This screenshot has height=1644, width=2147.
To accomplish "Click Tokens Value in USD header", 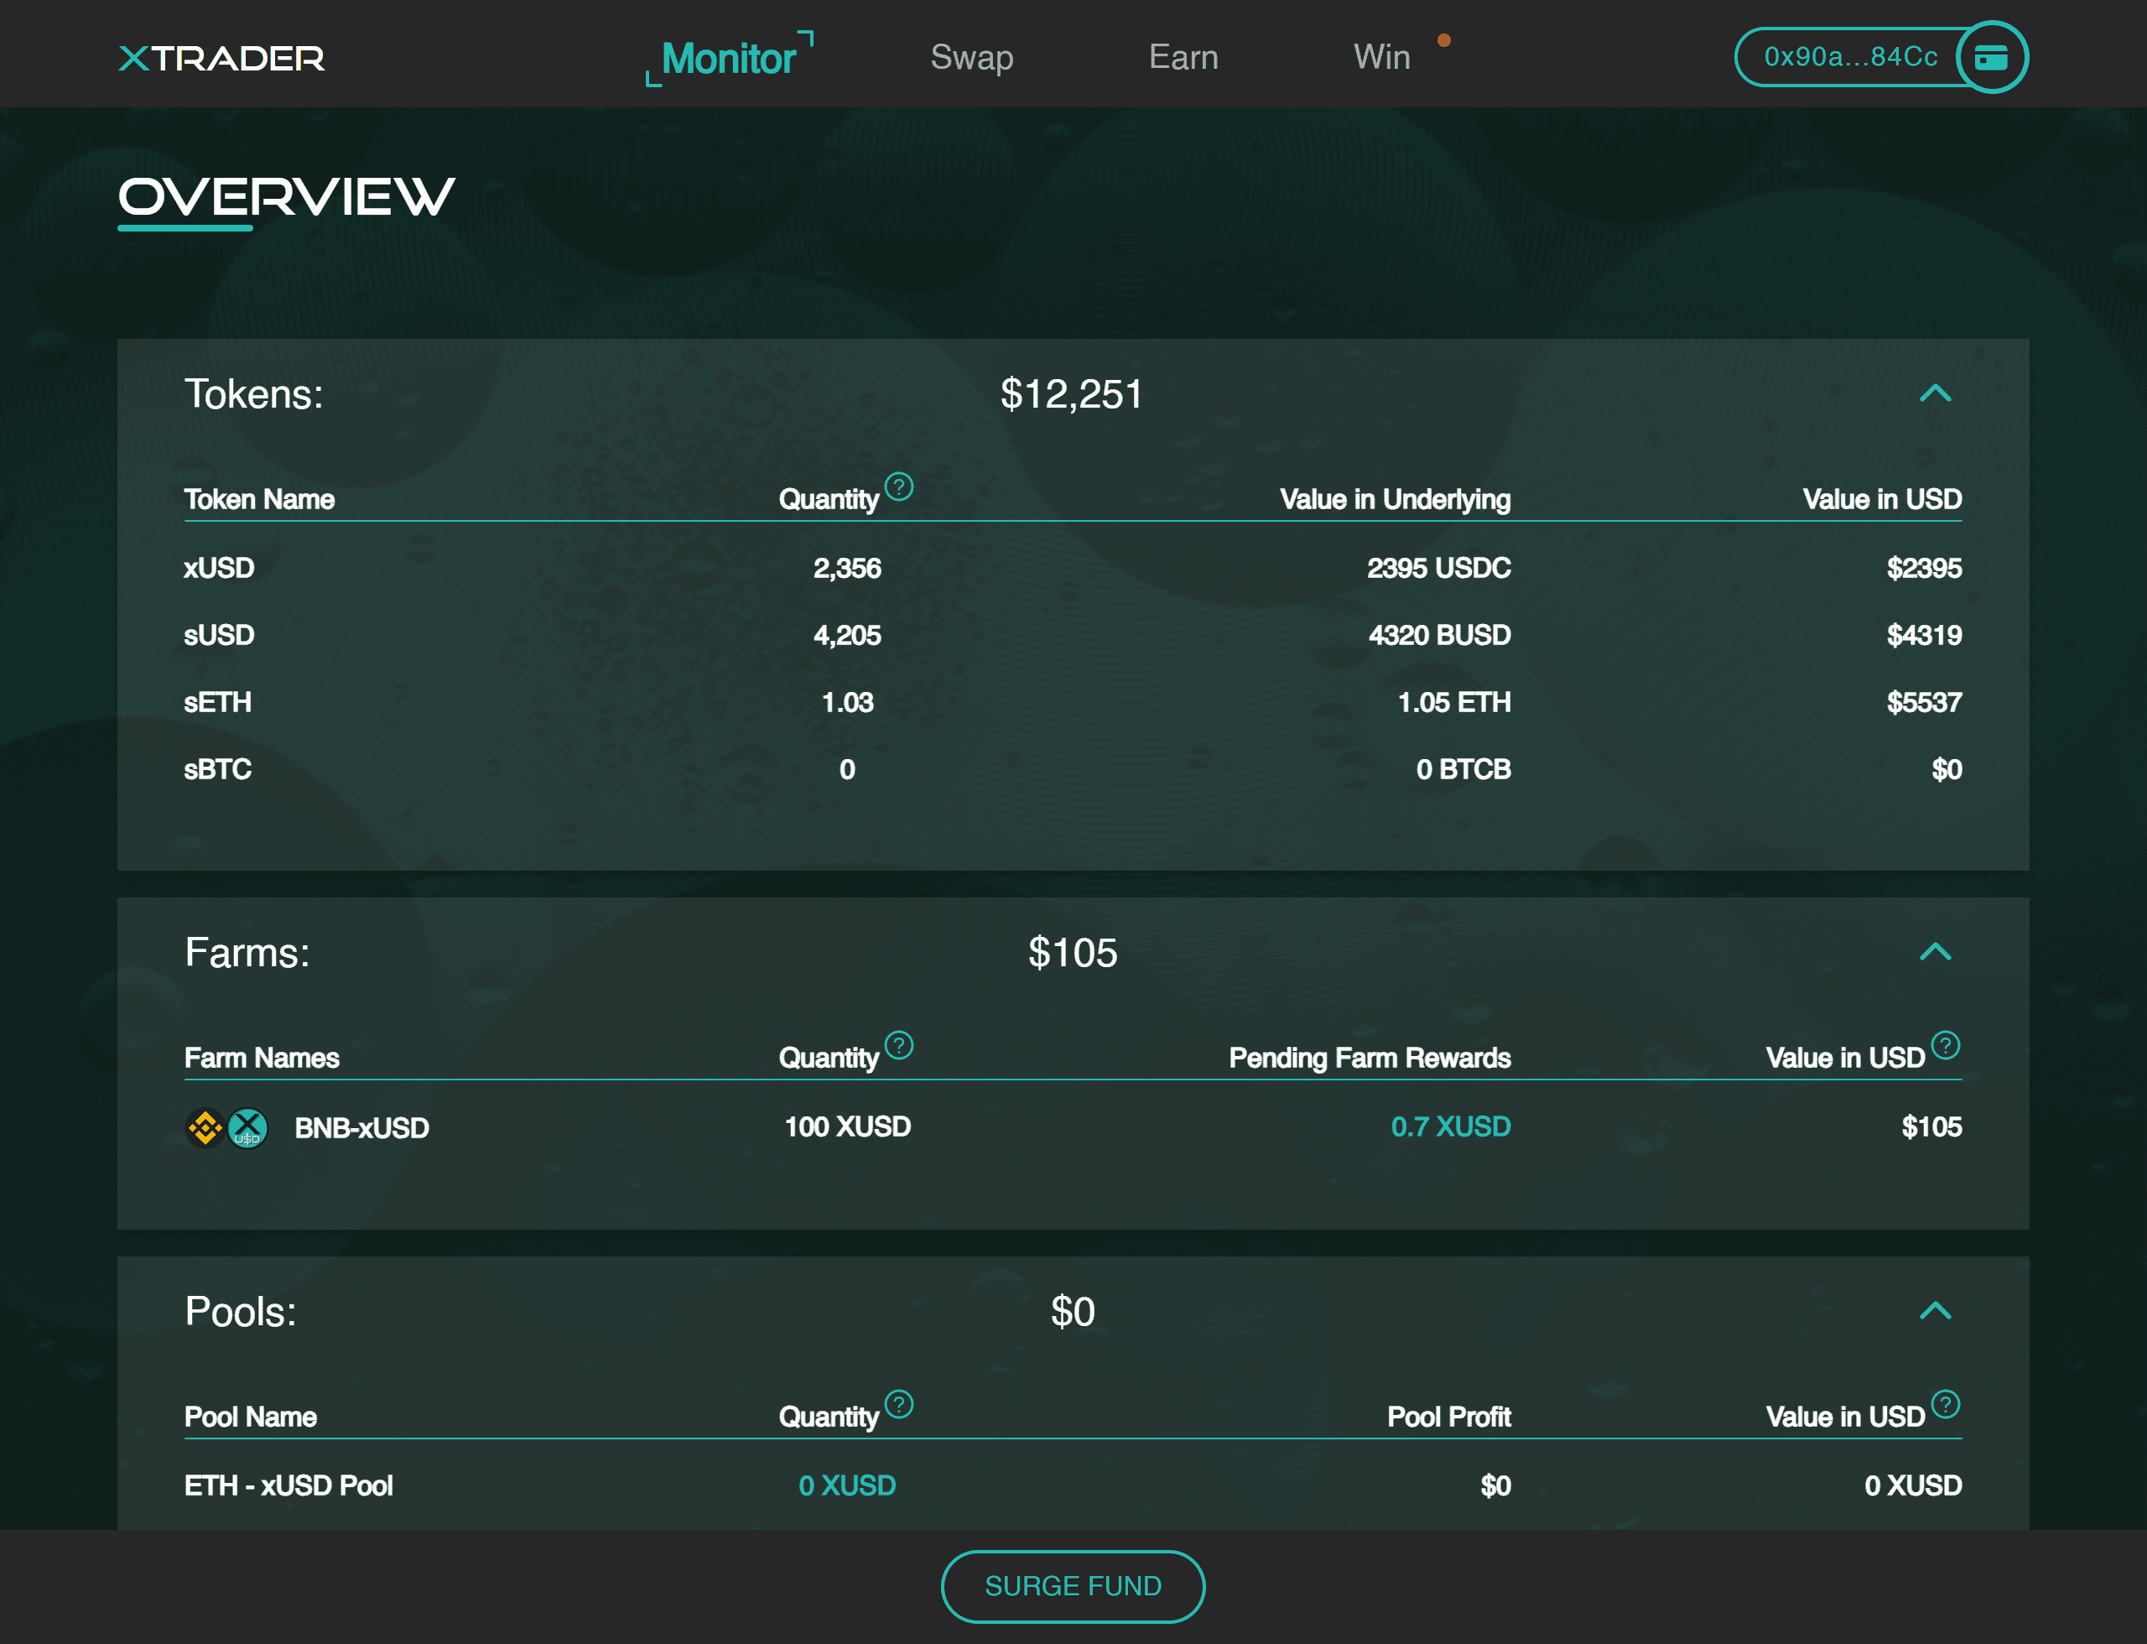I will 1882,499.
